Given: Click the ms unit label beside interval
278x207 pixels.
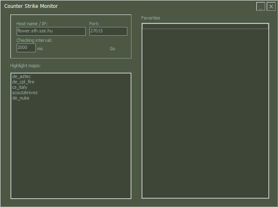Looking at the screenshot, I should 40,49.
